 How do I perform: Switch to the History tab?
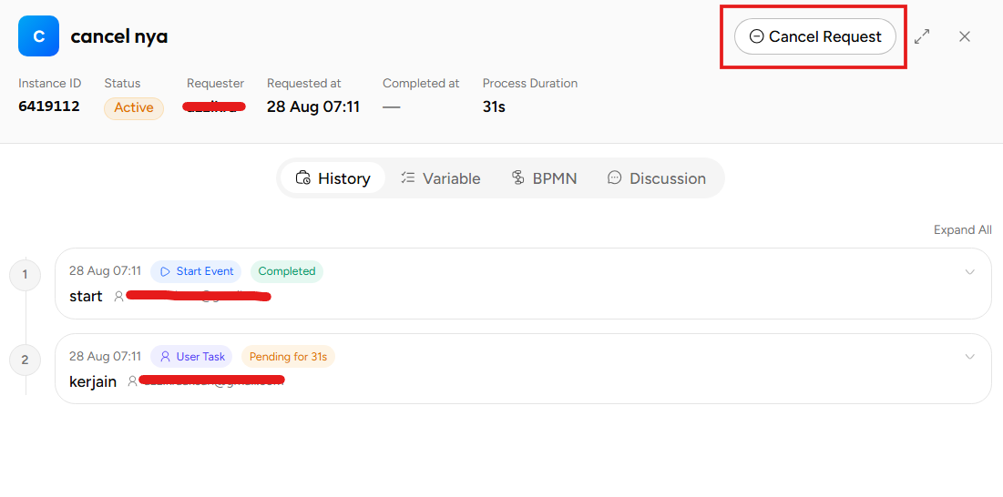tap(333, 178)
